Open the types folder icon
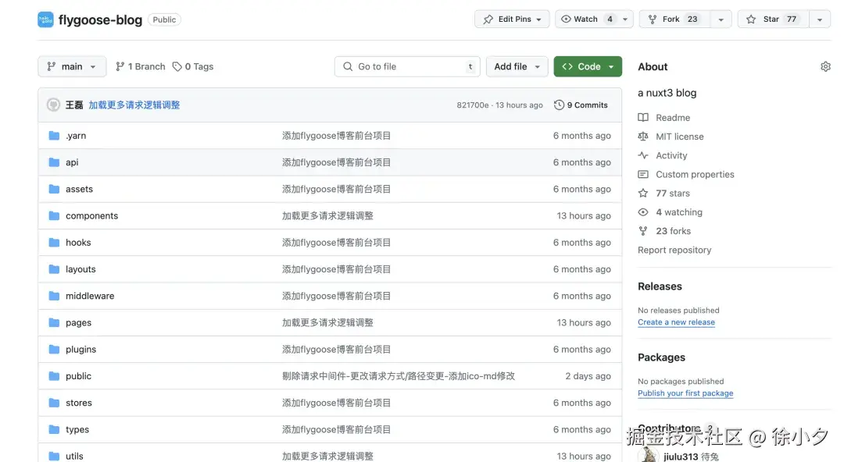This screenshot has width=844, height=462. coord(54,430)
